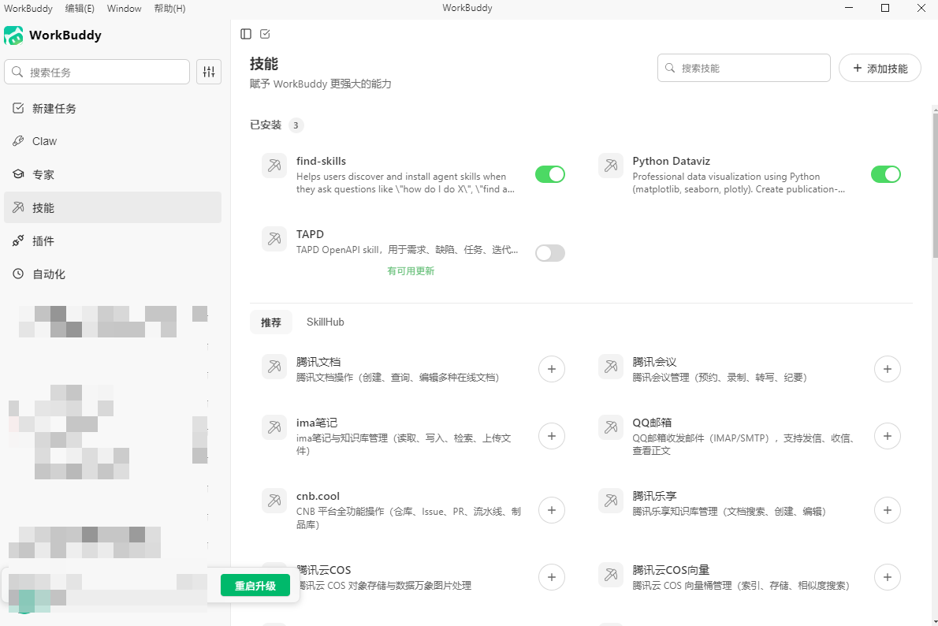Image resolution: width=938 pixels, height=626 pixels.
Task: Add the 腾讯乐享 skill with its plus button
Action: [887, 510]
